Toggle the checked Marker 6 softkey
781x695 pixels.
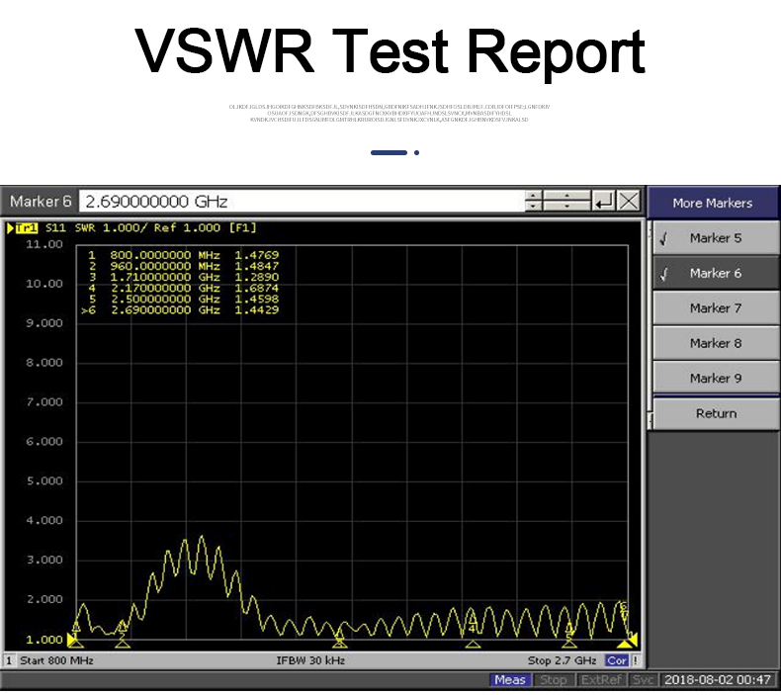(x=715, y=274)
